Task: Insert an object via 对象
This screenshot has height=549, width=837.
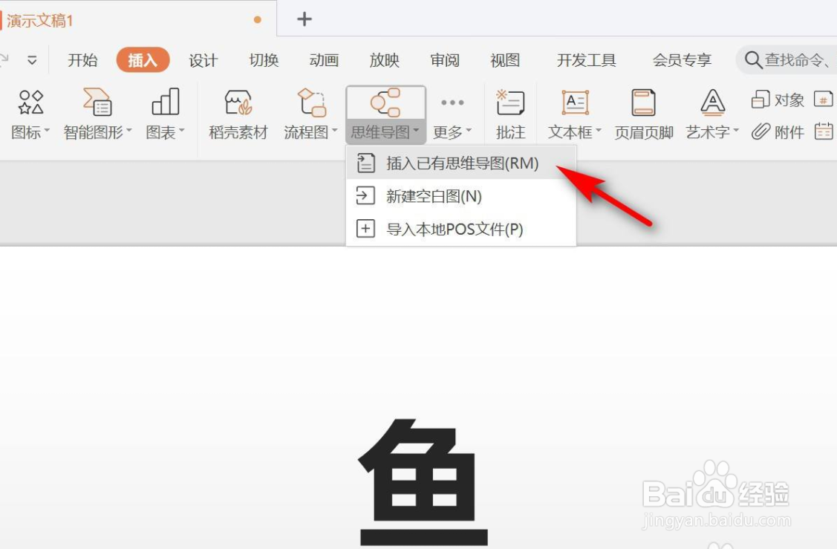Action: pyautogui.click(x=777, y=100)
